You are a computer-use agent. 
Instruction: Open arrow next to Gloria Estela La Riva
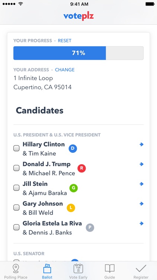141,223
